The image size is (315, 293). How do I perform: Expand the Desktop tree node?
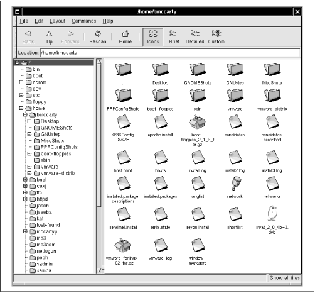click(x=29, y=121)
